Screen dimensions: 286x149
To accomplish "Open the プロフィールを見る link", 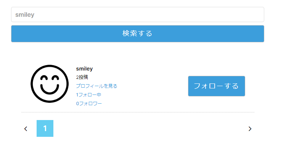I will tap(96, 86).
